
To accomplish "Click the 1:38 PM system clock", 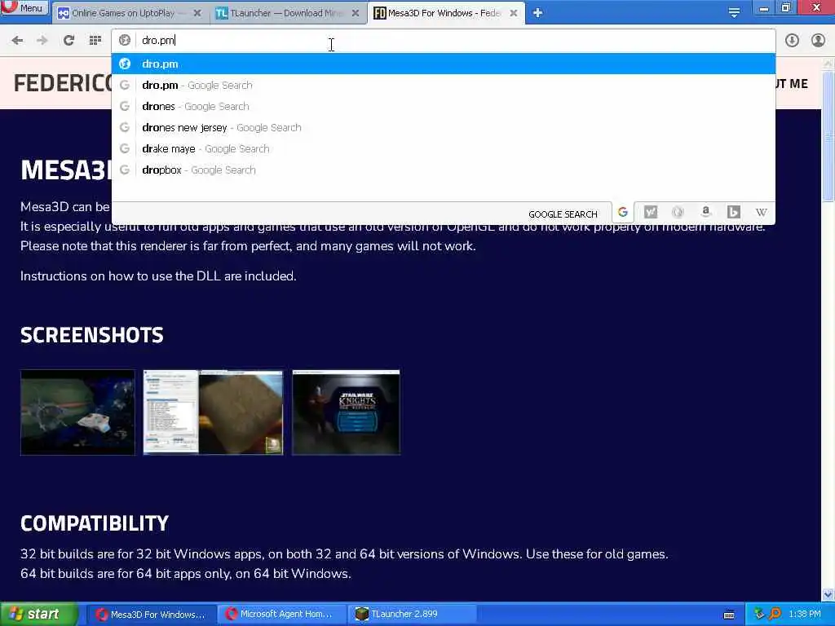I will click(805, 615).
